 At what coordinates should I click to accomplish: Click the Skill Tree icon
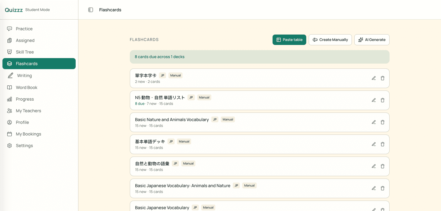tap(9, 52)
